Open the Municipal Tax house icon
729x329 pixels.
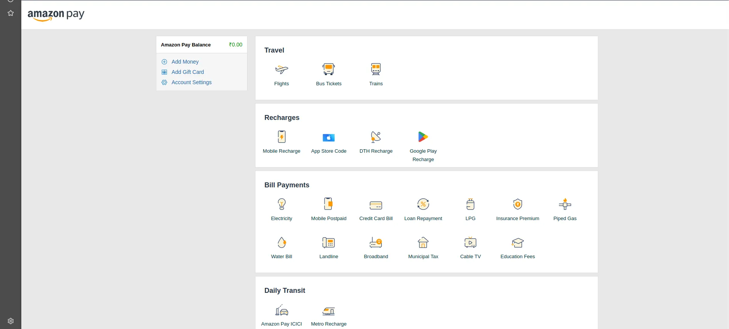[423, 243]
